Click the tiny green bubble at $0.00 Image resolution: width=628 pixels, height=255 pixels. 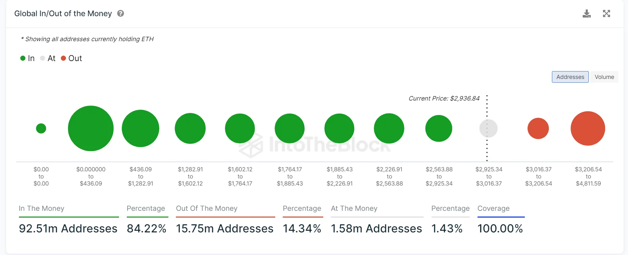[41, 129]
